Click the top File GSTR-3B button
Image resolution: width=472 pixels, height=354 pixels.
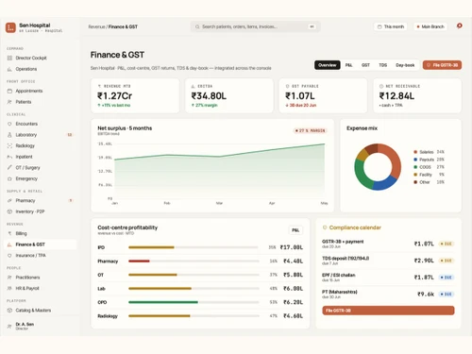click(x=442, y=65)
